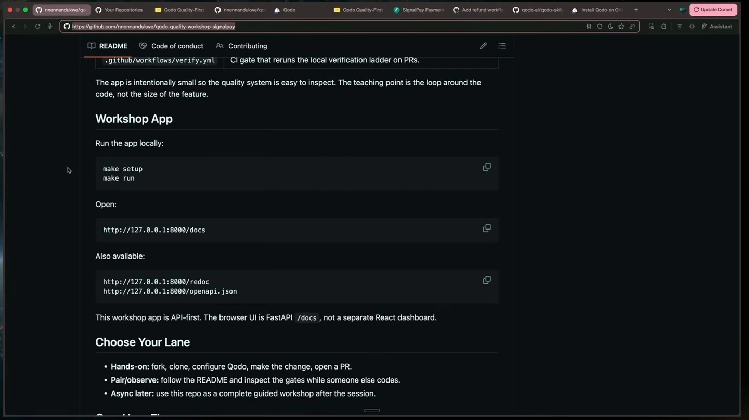The height and width of the screenshot is (420, 749).
Task: Switch to Add refund workflow browser tab
Action: [479, 10]
